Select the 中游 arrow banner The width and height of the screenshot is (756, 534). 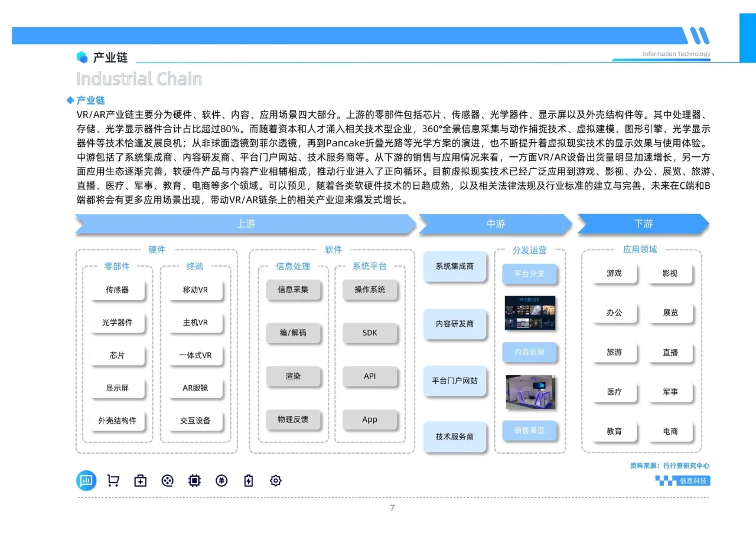496,224
